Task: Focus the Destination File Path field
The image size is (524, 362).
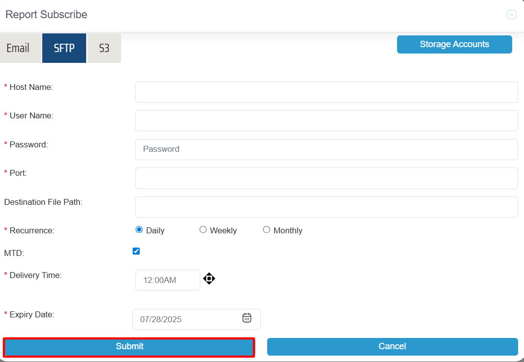Action: pos(326,207)
